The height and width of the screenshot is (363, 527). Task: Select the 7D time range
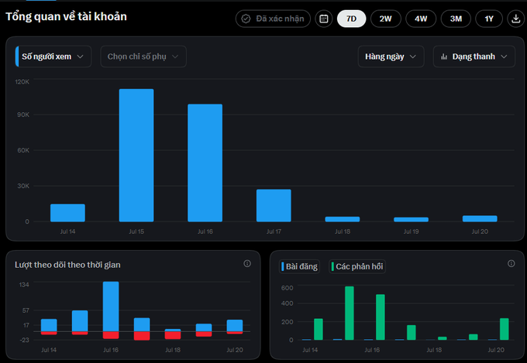coord(351,19)
